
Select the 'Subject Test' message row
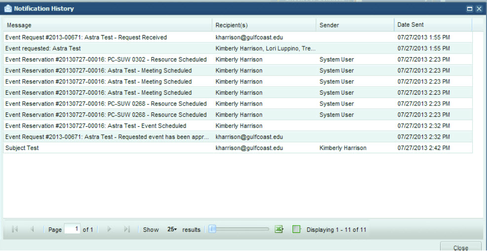pos(238,148)
